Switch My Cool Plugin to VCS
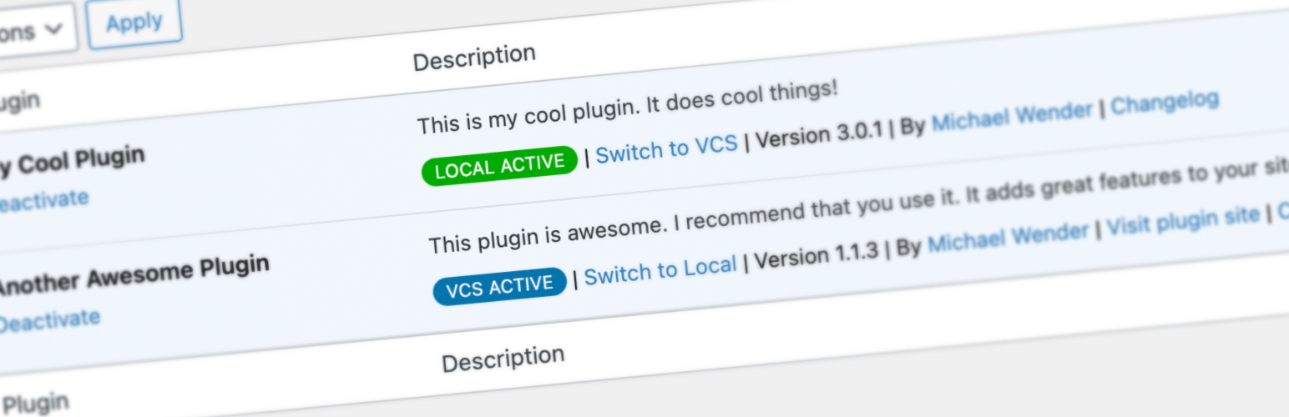Screen dimensions: 1289x417 (x=666, y=149)
